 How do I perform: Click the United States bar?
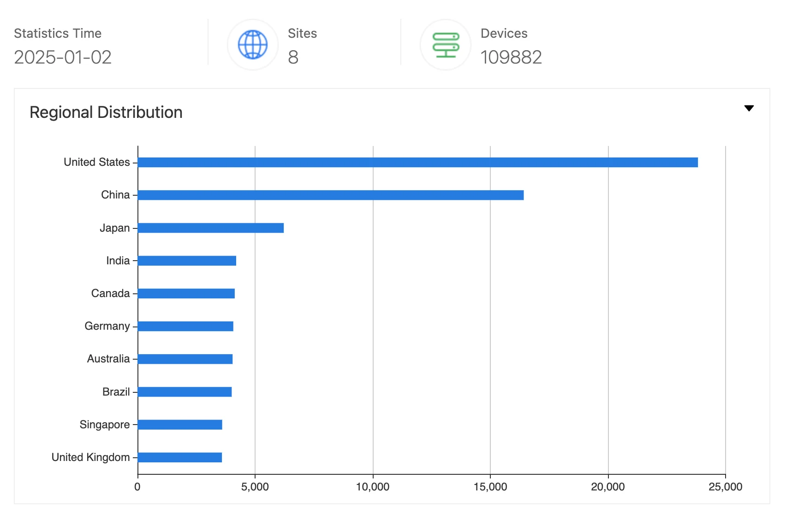click(418, 162)
